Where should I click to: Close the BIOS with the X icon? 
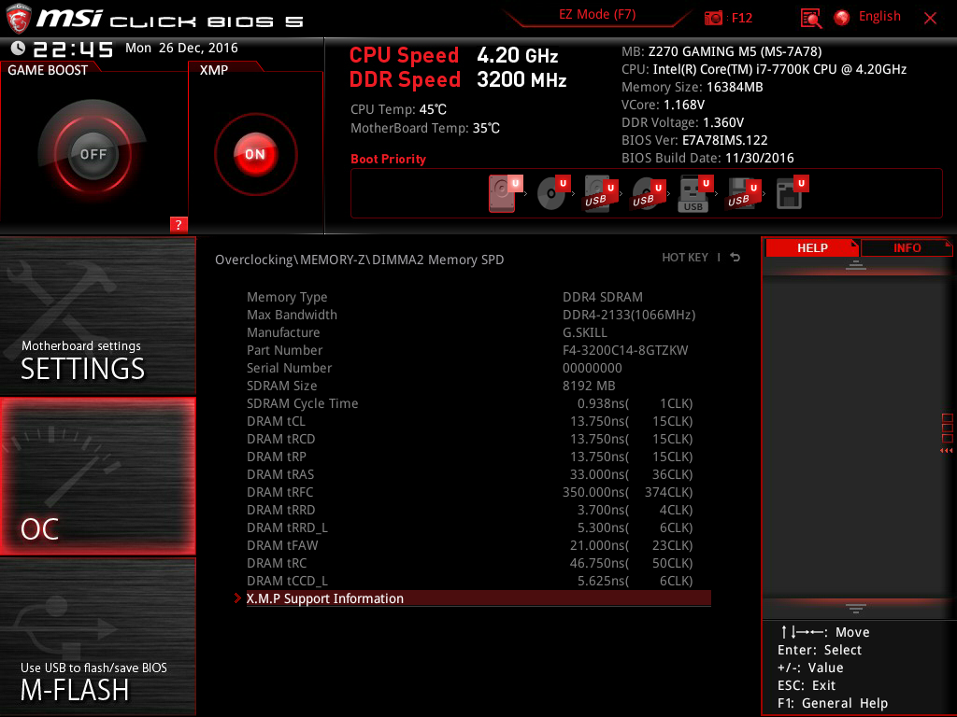[x=930, y=19]
